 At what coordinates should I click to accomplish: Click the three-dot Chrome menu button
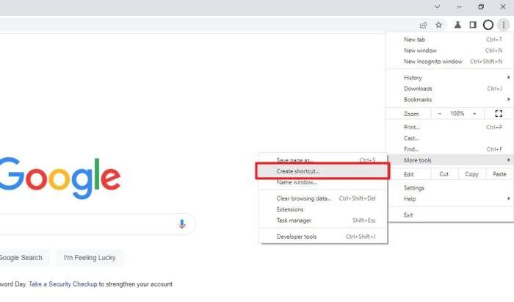(x=504, y=25)
